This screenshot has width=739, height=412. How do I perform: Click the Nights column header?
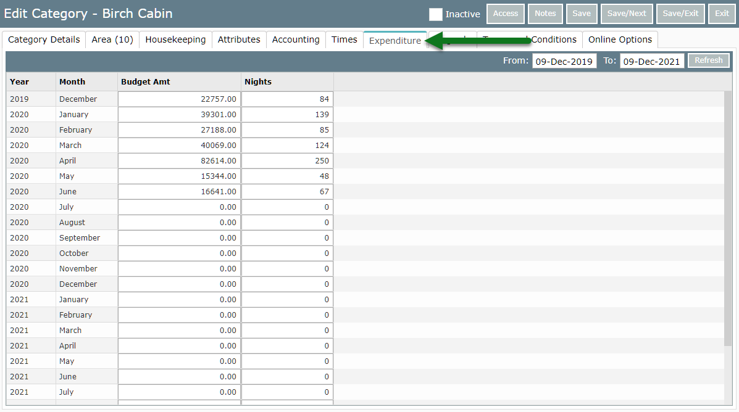(287, 81)
